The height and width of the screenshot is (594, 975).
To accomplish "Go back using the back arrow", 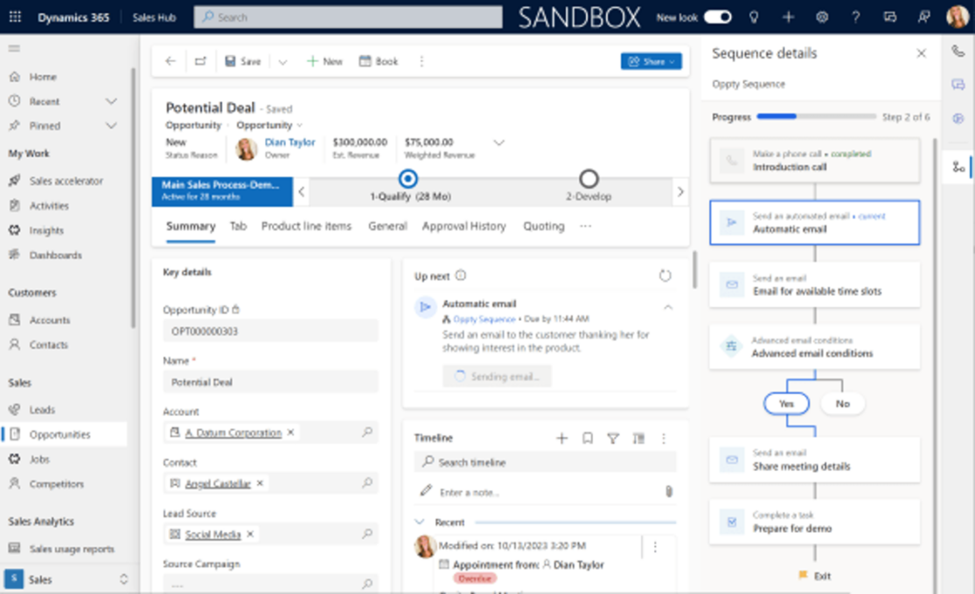I will (x=171, y=61).
